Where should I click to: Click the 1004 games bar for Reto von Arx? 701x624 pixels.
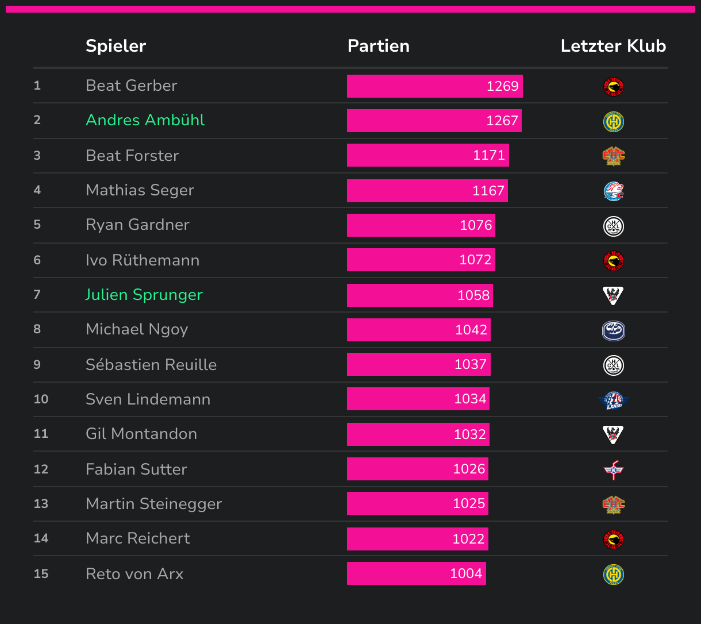(417, 573)
